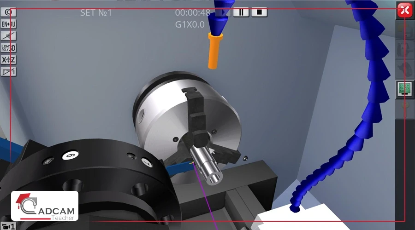Toggle the XZ coordinate axes display
Screen dimensions: 415x230
click(x=8, y=60)
